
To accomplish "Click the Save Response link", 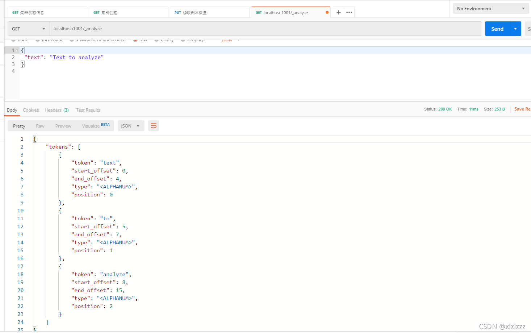I will click(x=522, y=109).
